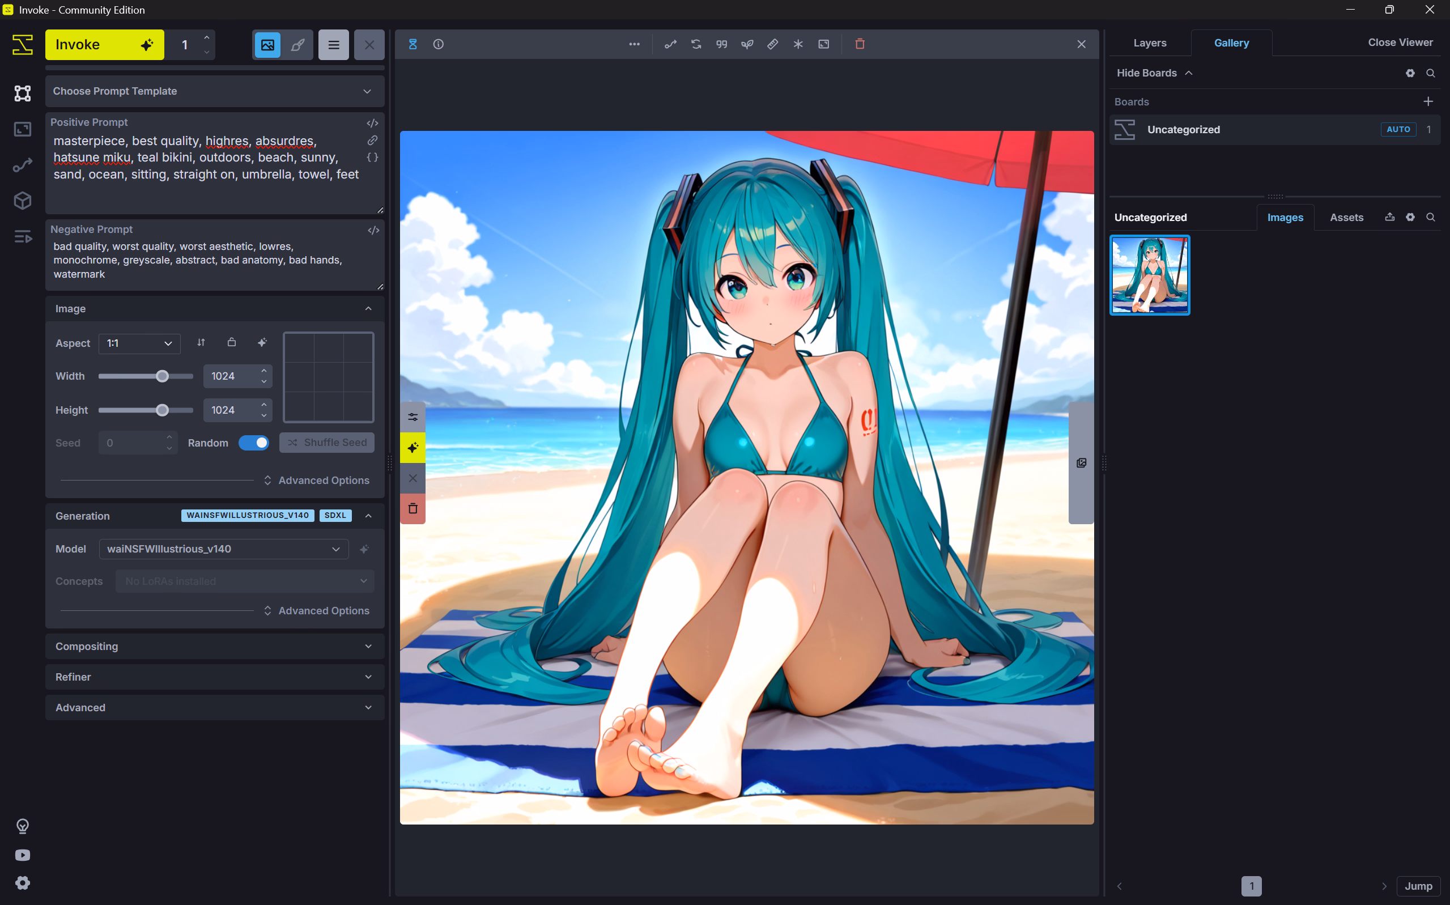Open the video tutorials icon in sidebar

23,855
